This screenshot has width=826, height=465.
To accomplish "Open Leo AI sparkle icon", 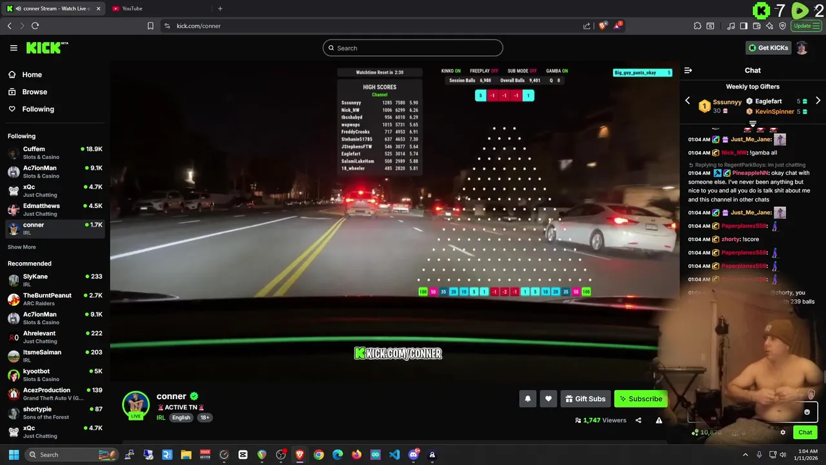I will pos(770,26).
